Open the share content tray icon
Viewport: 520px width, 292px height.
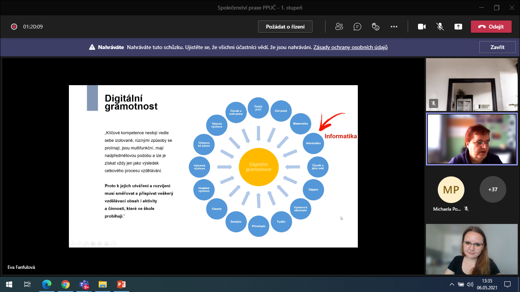[x=458, y=27]
